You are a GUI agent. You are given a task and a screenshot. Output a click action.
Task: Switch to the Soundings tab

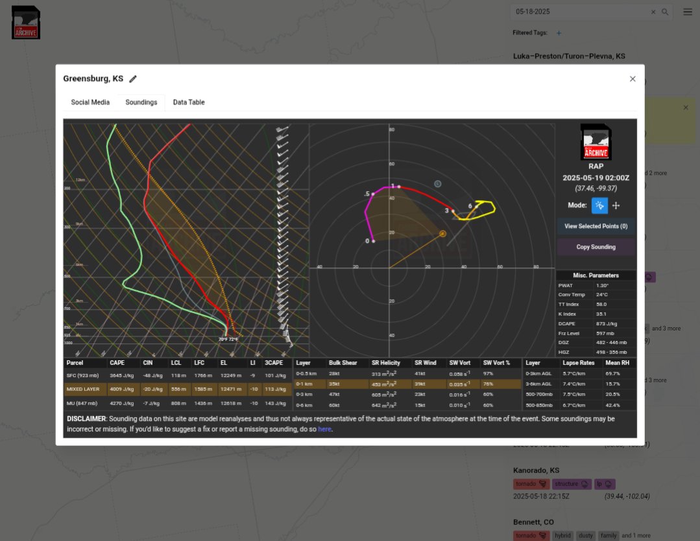(141, 102)
